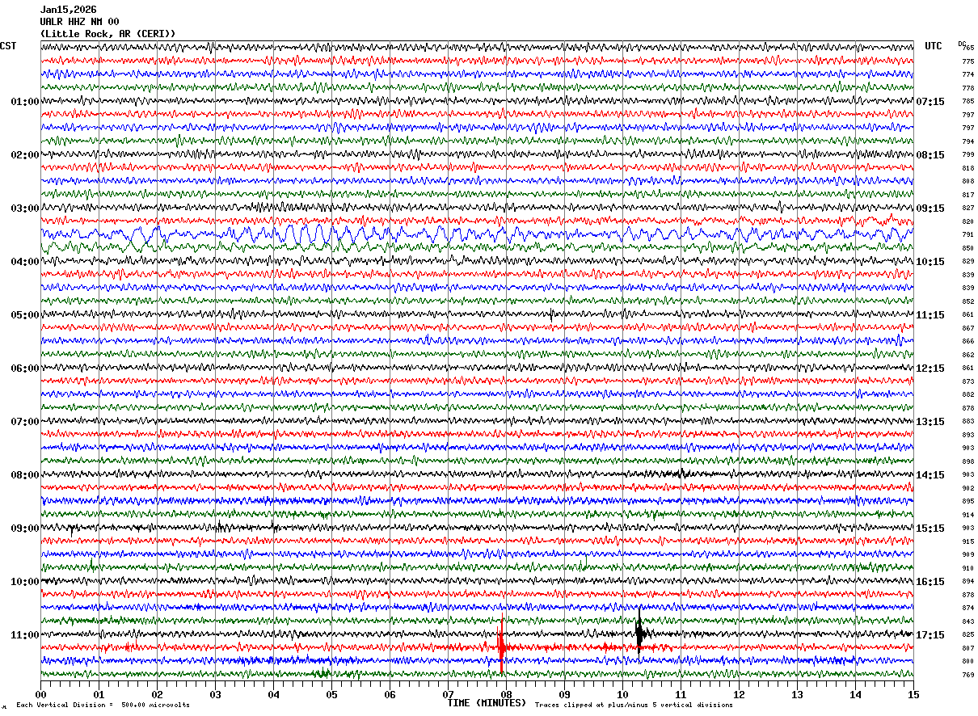
Task: Click the black seismic burst after minute 10
Action: [640, 634]
